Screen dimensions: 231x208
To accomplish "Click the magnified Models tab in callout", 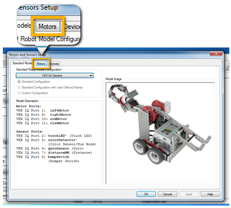I will (x=25, y=25).
